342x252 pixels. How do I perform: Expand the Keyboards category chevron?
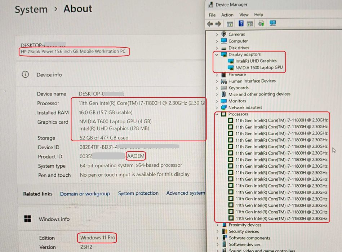[217, 88]
